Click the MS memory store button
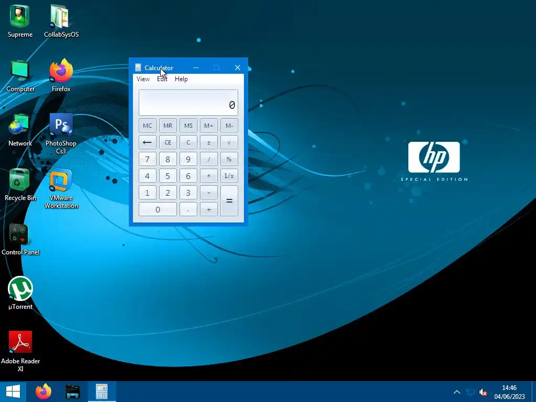536x402 pixels. (188, 126)
